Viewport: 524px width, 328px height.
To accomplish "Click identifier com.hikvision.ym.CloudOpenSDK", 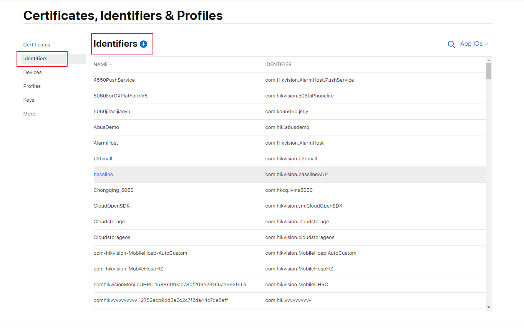I will 304,206.
